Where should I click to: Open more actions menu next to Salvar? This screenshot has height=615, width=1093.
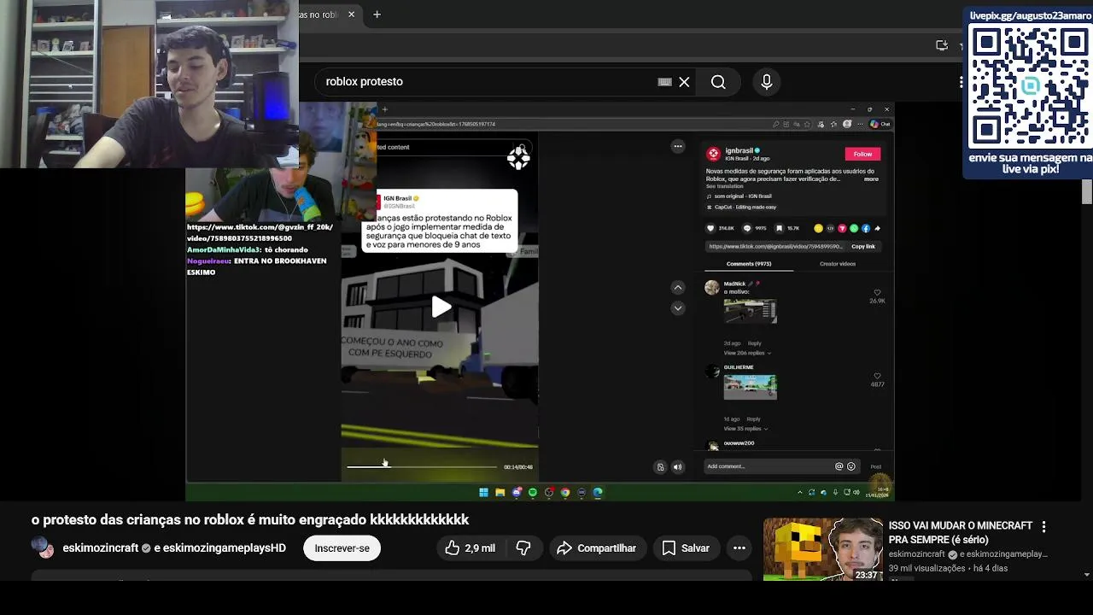(739, 548)
